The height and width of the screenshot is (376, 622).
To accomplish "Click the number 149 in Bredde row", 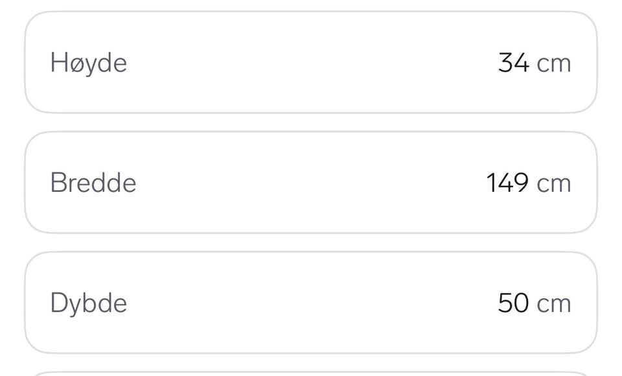I will coord(508,183).
